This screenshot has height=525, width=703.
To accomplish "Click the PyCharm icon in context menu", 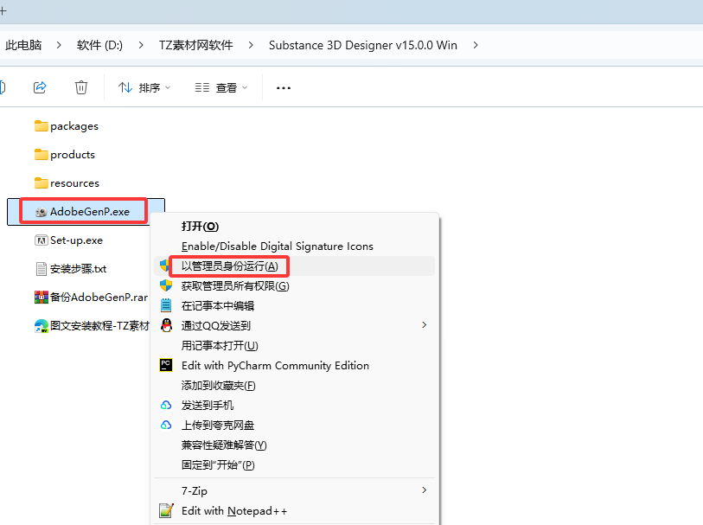I will coord(166,365).
